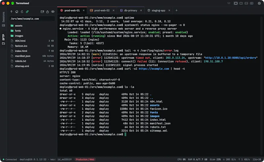Close the db-primary tab
The width and height of the screenshot is (264, 162).
click(x=141, y=11)
